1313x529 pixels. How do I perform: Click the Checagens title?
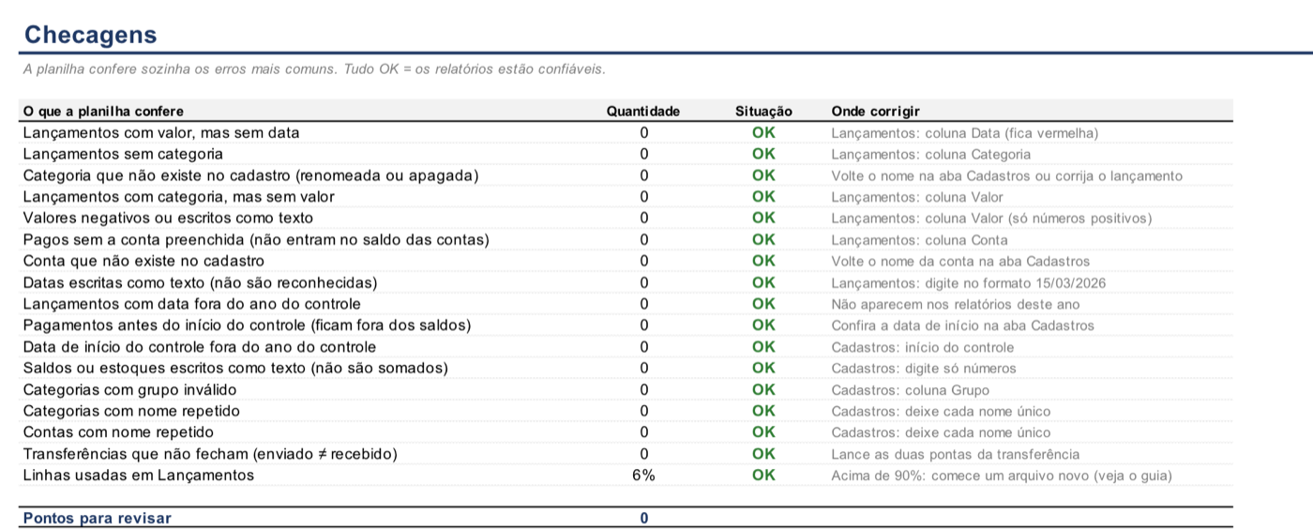click(90, 35)
